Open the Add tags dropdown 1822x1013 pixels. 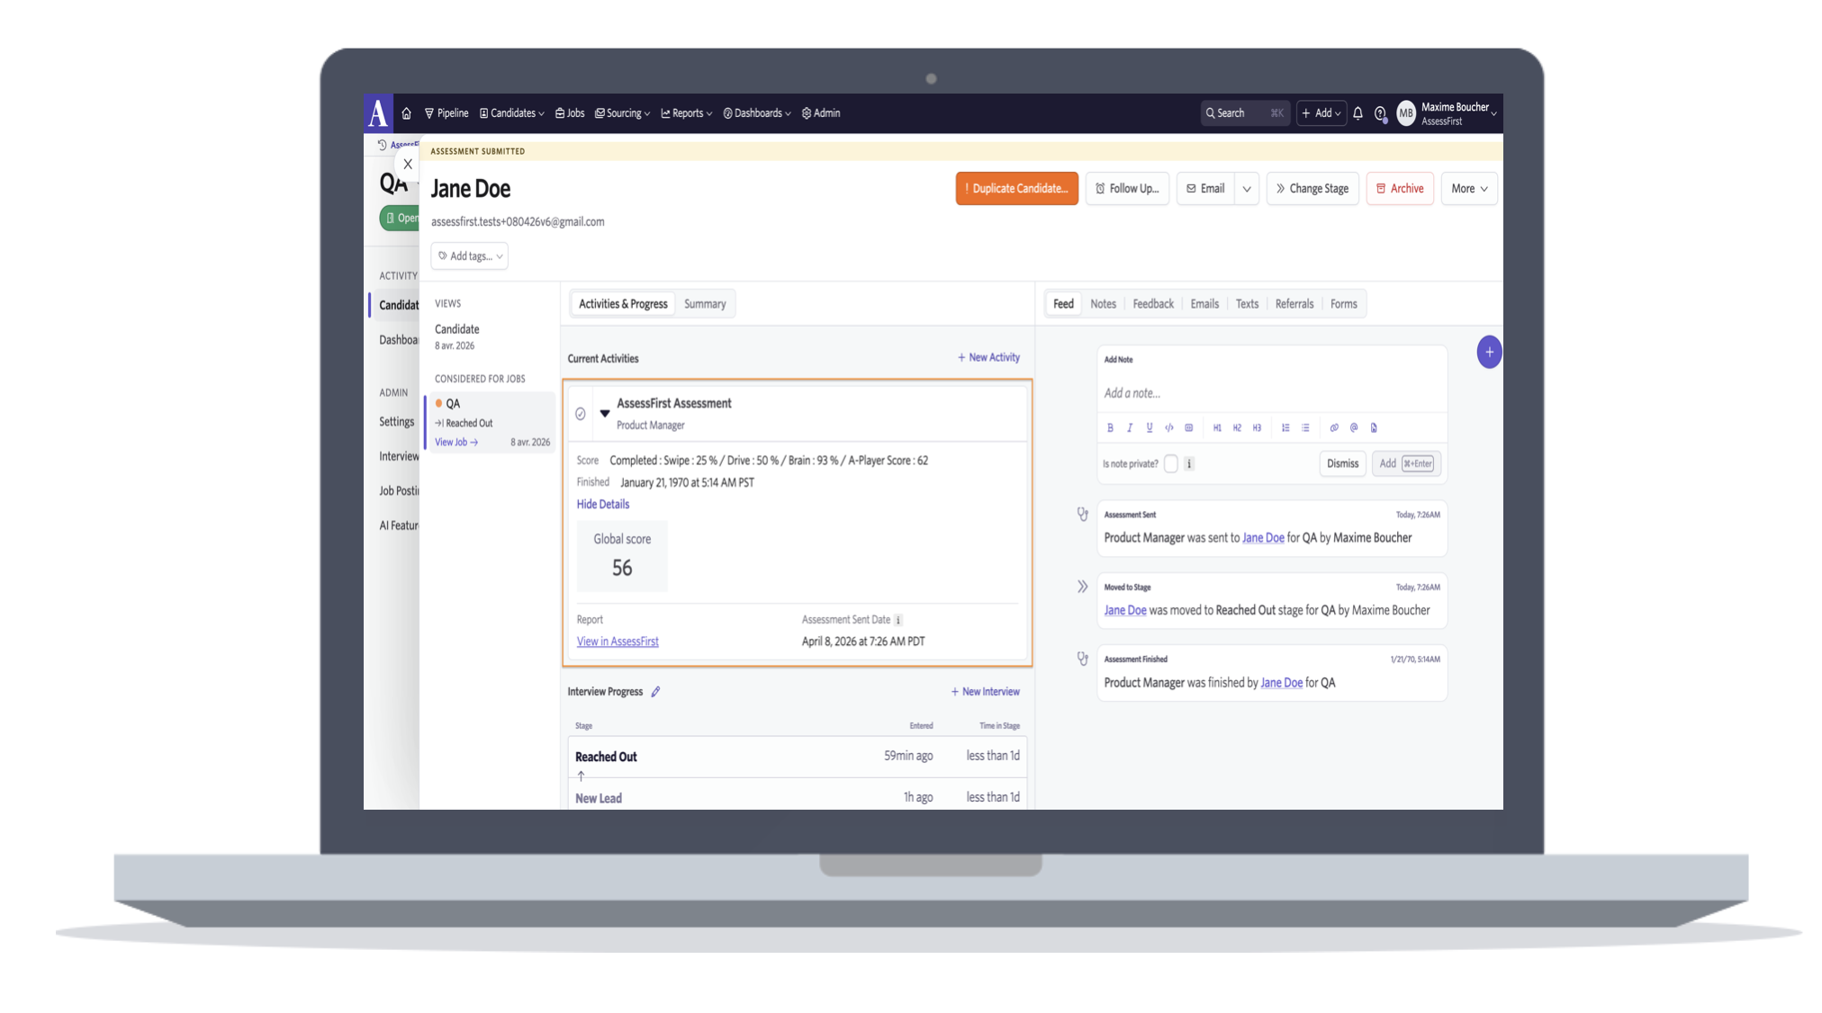click(x=469, y=256)
